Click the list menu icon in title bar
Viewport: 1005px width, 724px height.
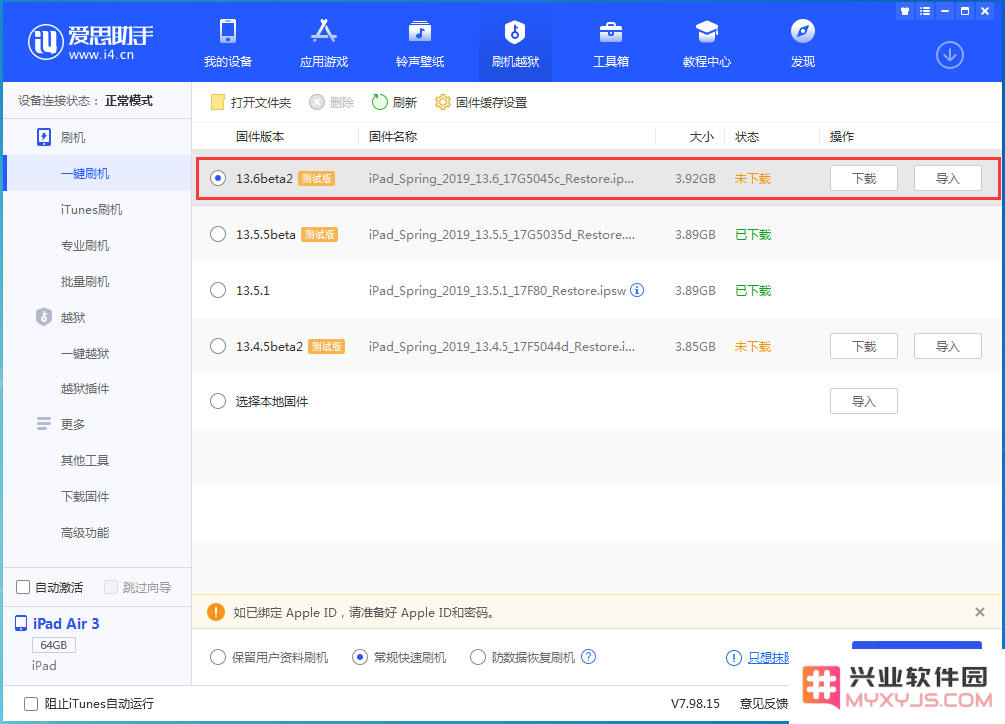tap(925, 11)
